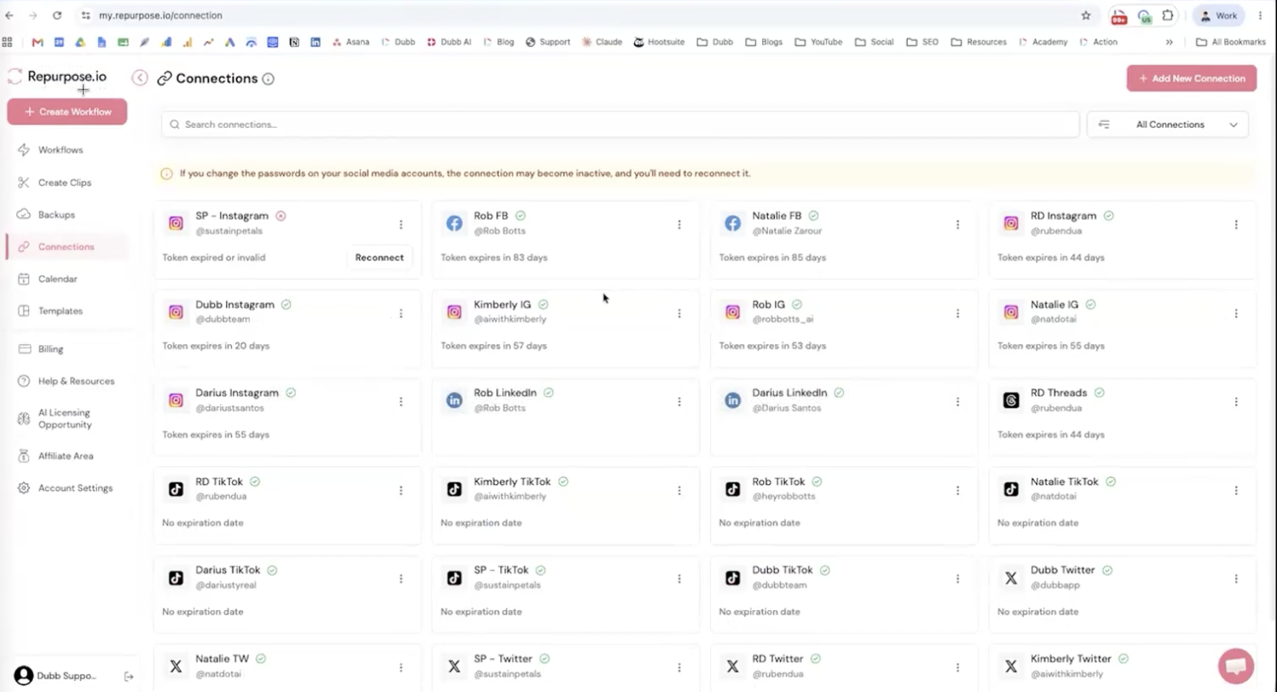Click the Natalie FB Facebook icon
The image size is (1277, 692).
[x=732, y=223]
